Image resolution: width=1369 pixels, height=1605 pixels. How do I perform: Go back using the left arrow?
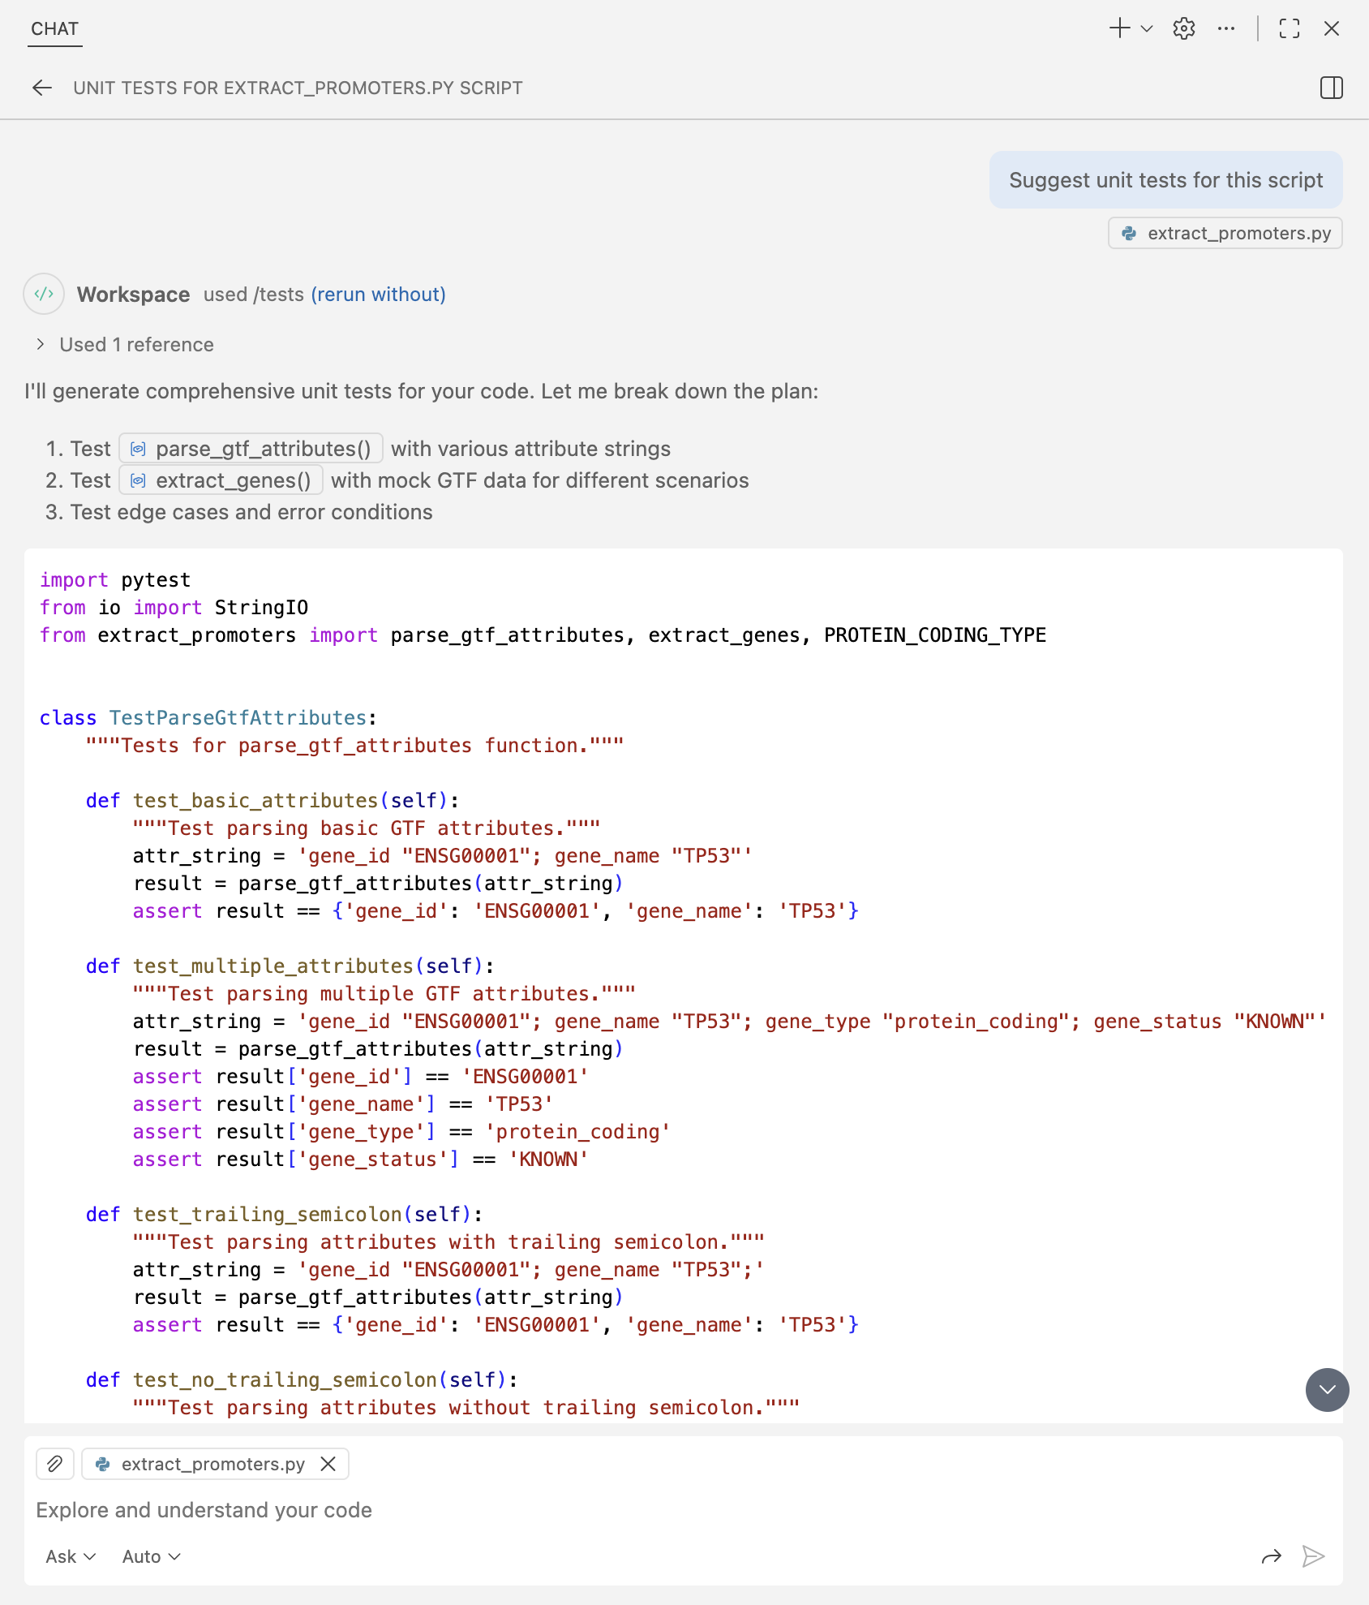point(42,88)
